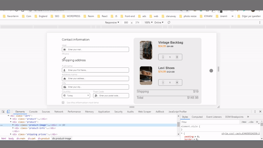263x148 pixels.
Task: Switch to the Sources tab
Action: [x=46, y=111]
